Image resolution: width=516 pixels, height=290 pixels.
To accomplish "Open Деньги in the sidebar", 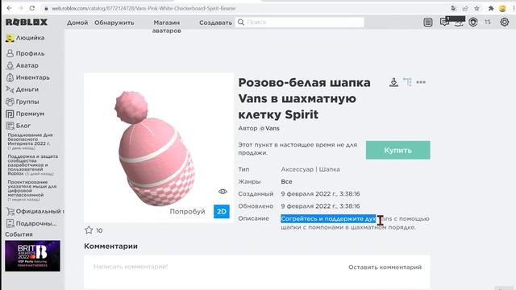I will 23,89.
